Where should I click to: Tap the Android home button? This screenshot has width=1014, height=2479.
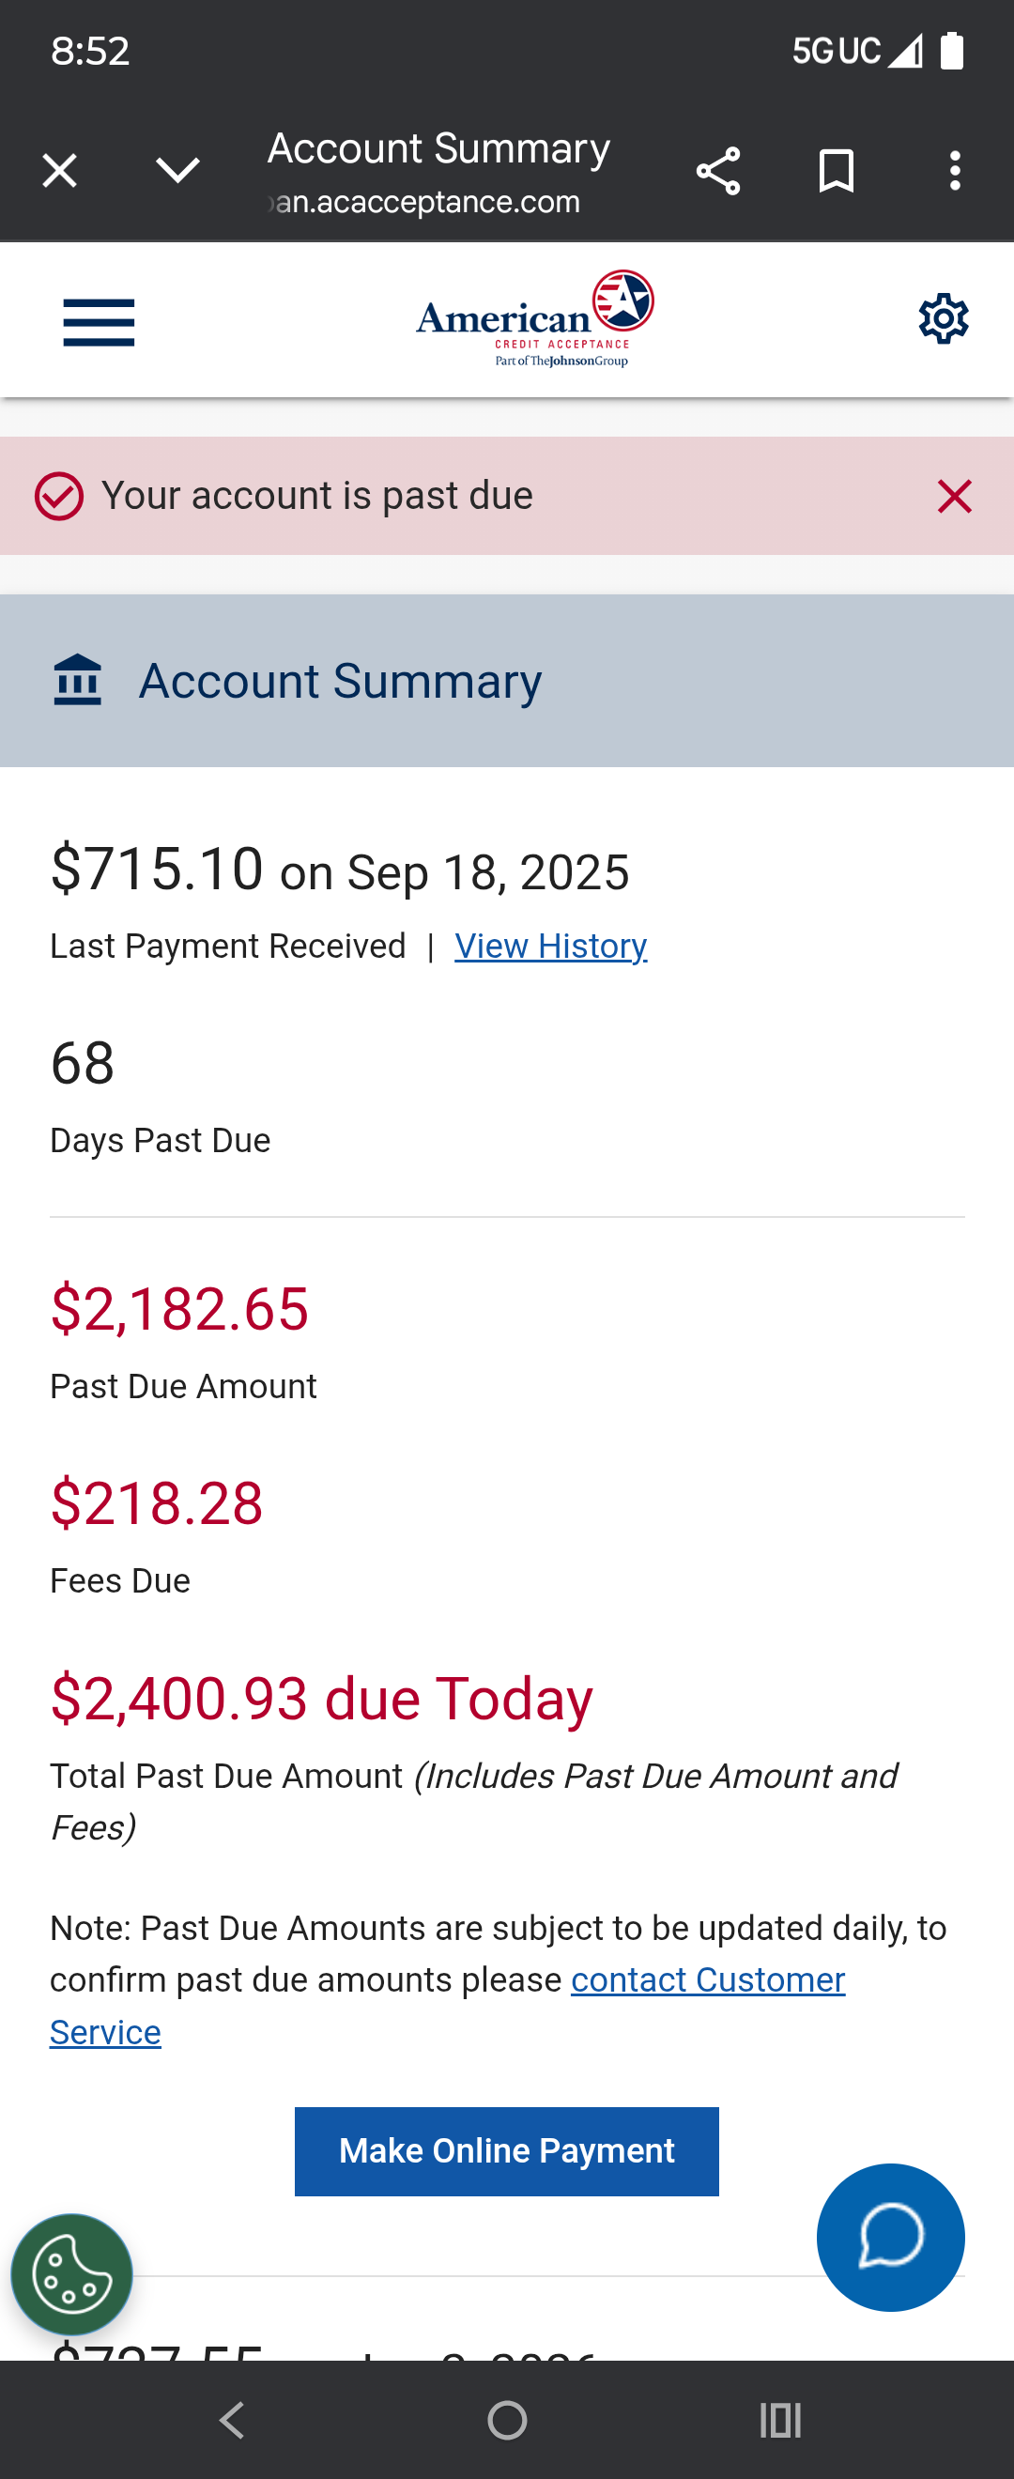(x=507, y=2419)
